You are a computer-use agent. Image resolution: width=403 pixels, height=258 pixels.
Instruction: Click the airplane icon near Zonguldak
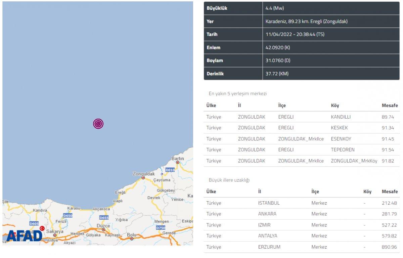pyautogui.click(x=162, y=174)
